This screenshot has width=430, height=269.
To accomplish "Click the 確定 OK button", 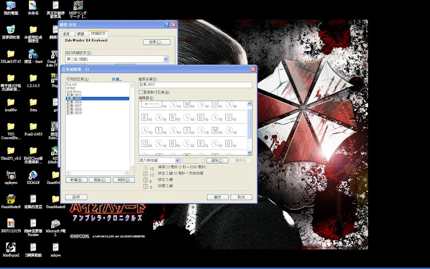I will (x=218, y=197).
